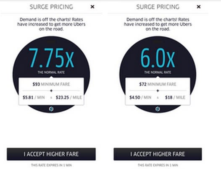
Task: Close the surge panel showing 6.0x
Action: tap(198, 7)
